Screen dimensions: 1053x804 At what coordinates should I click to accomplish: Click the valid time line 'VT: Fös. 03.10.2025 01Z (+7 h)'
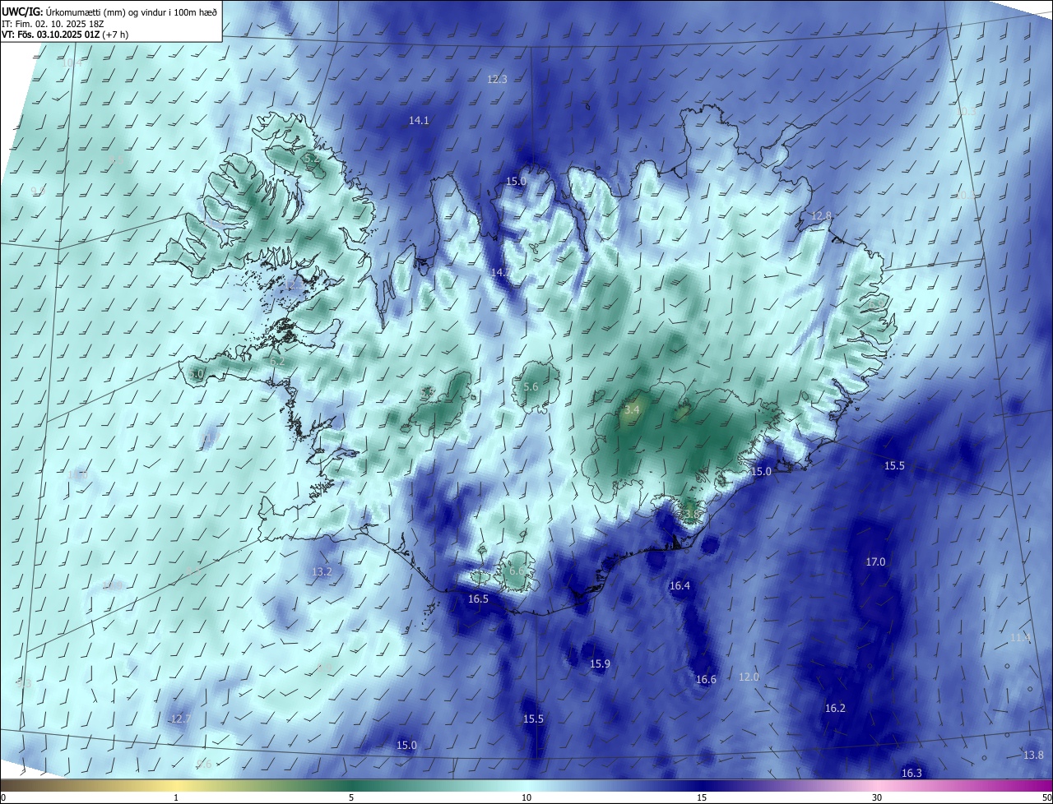point(65,35)
